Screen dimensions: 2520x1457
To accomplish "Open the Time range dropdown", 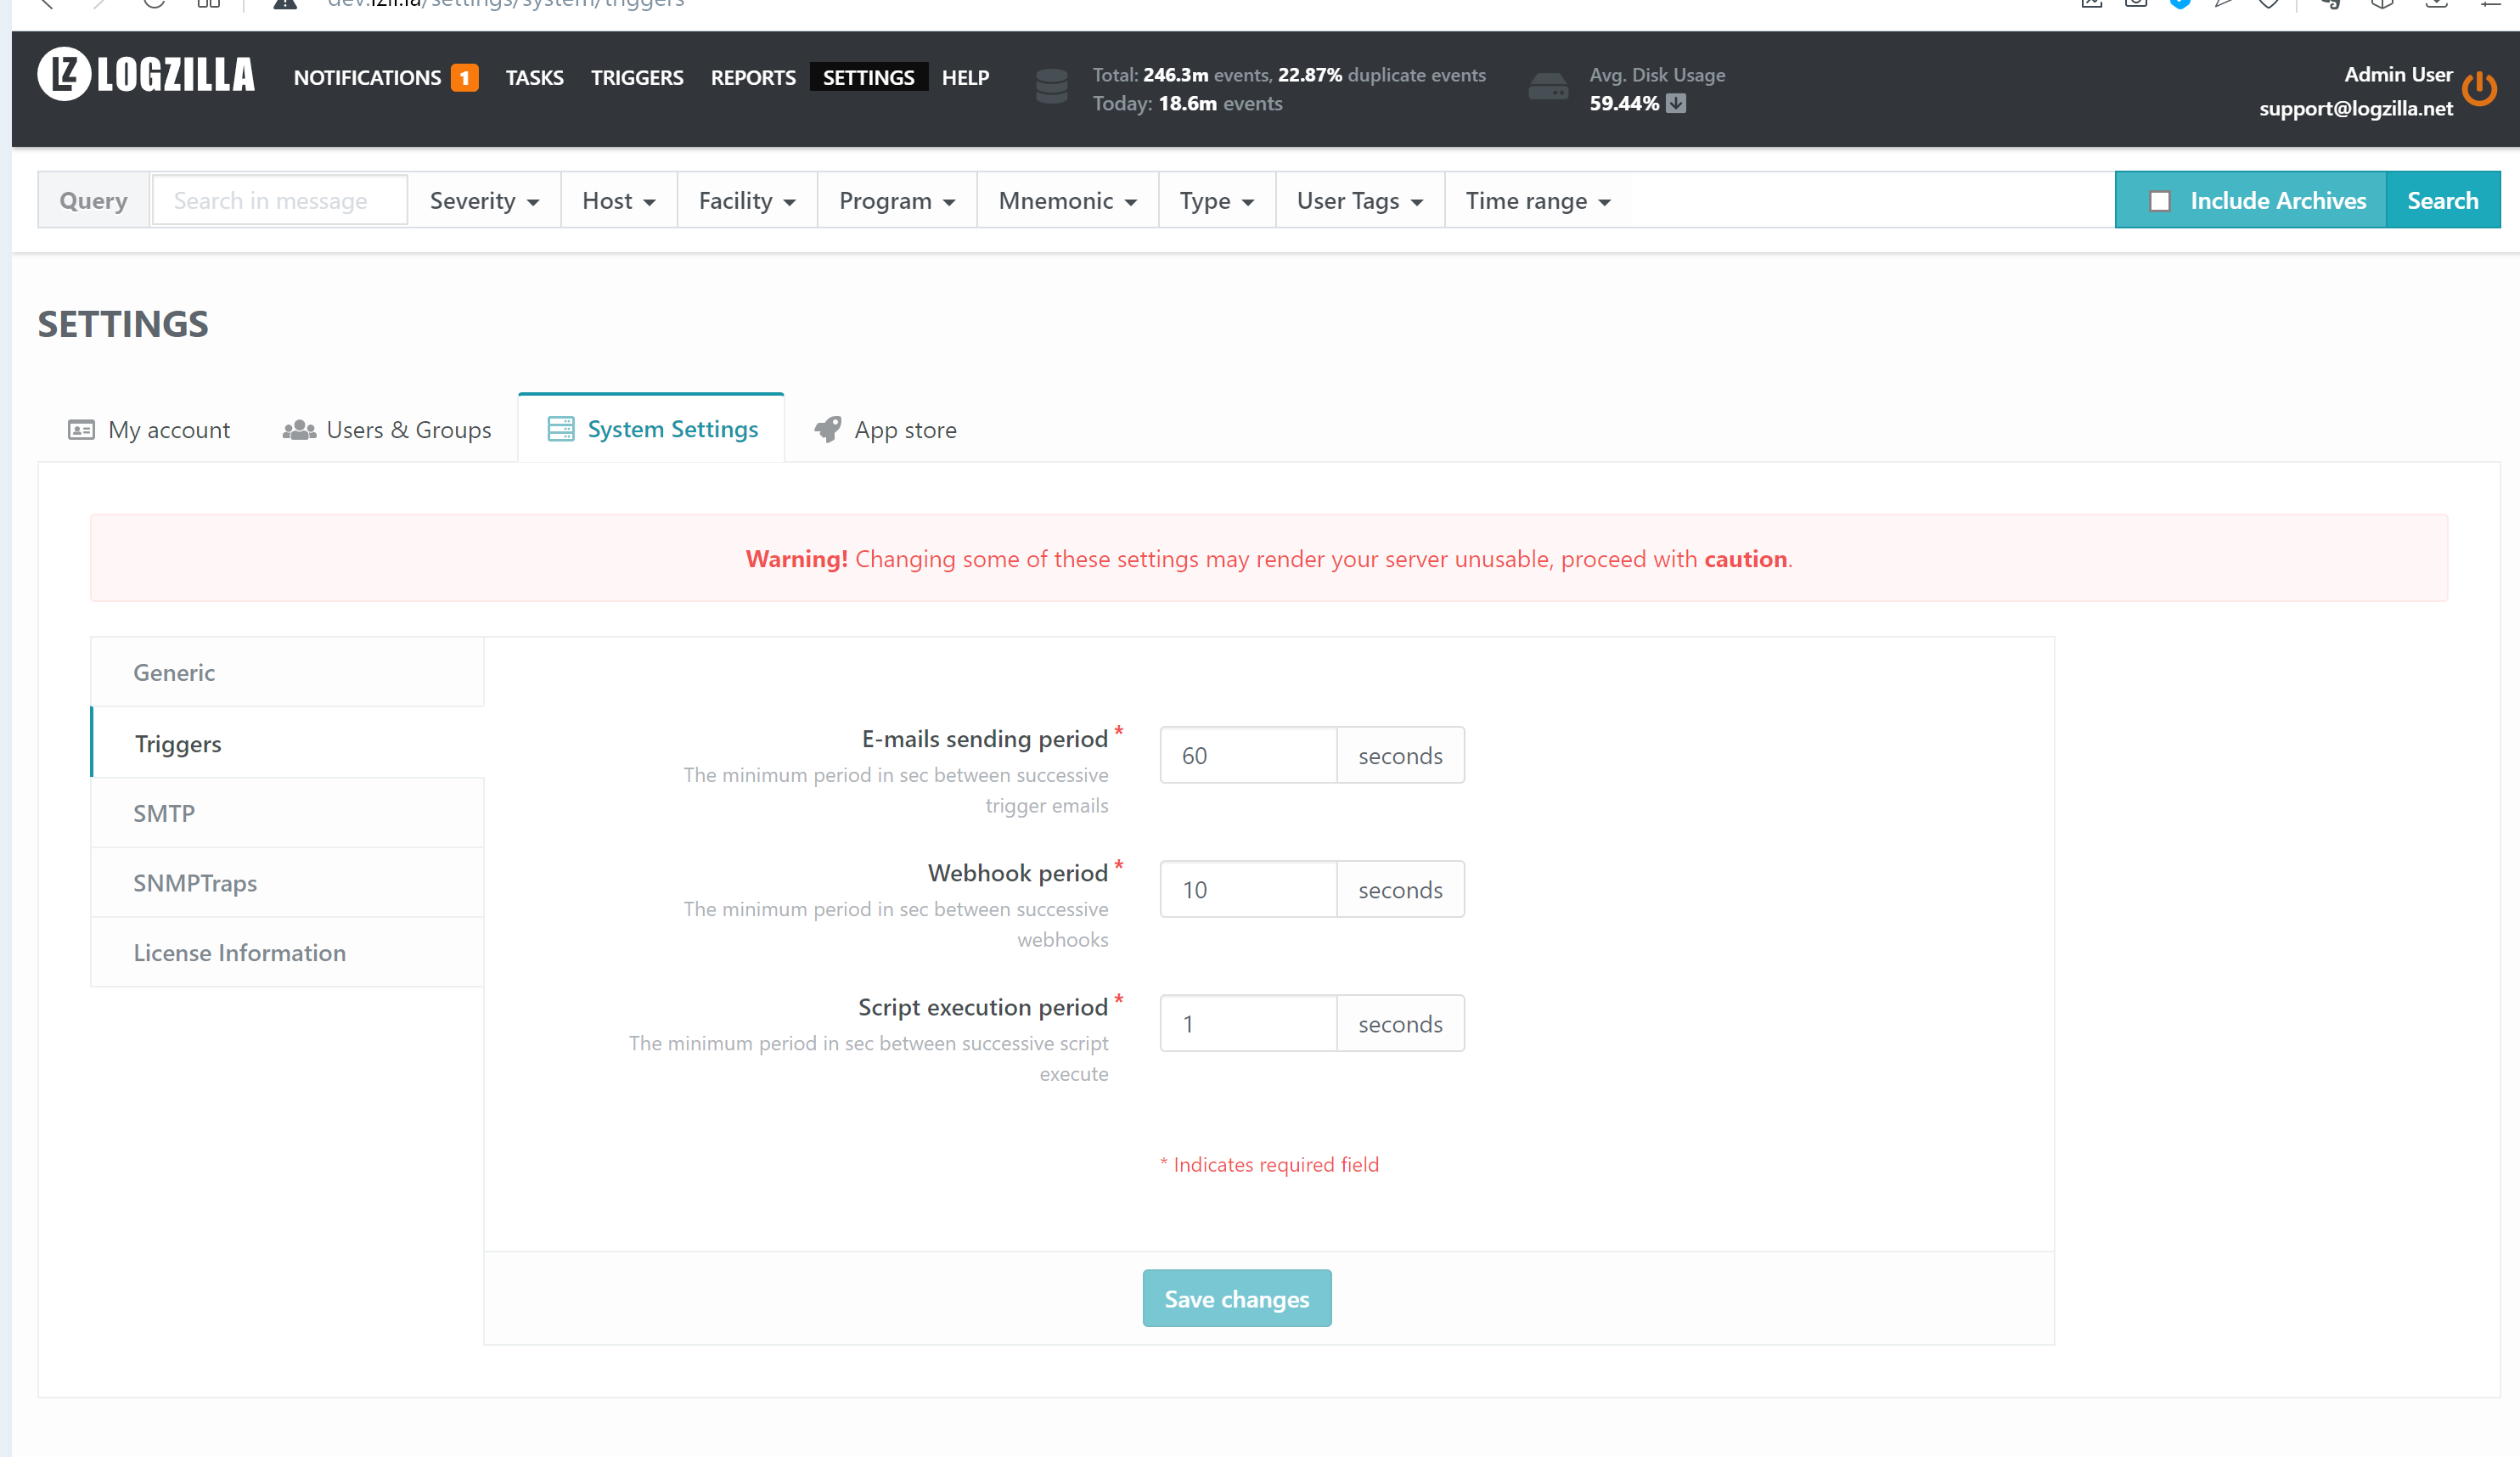I will (1537, 201).
